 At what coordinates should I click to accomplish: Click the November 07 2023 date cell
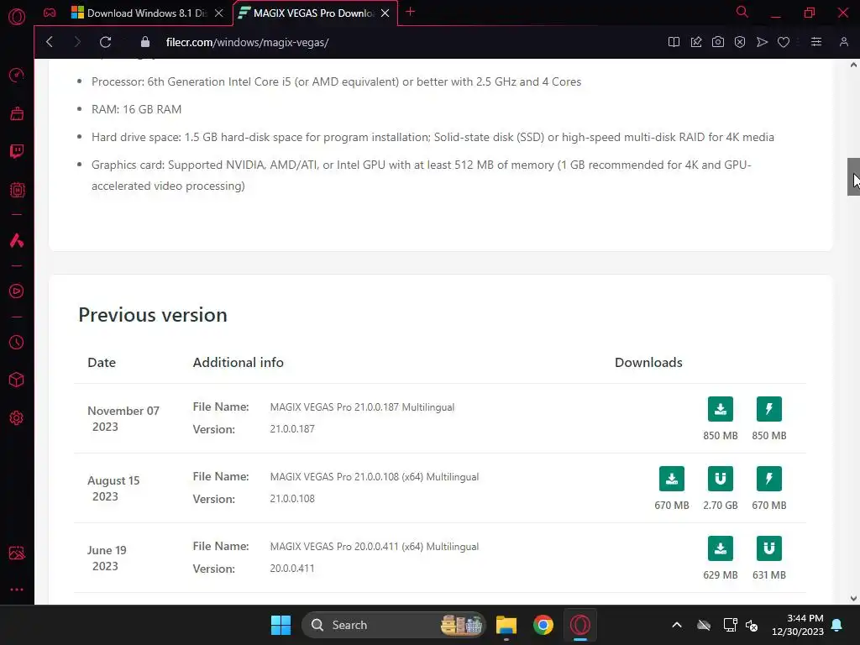click(123, 418)
